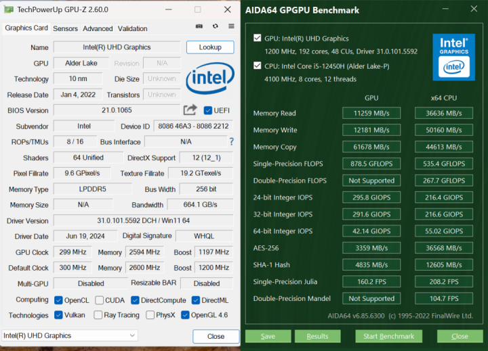Select the Graphics Card tab
Screen dimensions: 488x351
(x=26, y=28)
